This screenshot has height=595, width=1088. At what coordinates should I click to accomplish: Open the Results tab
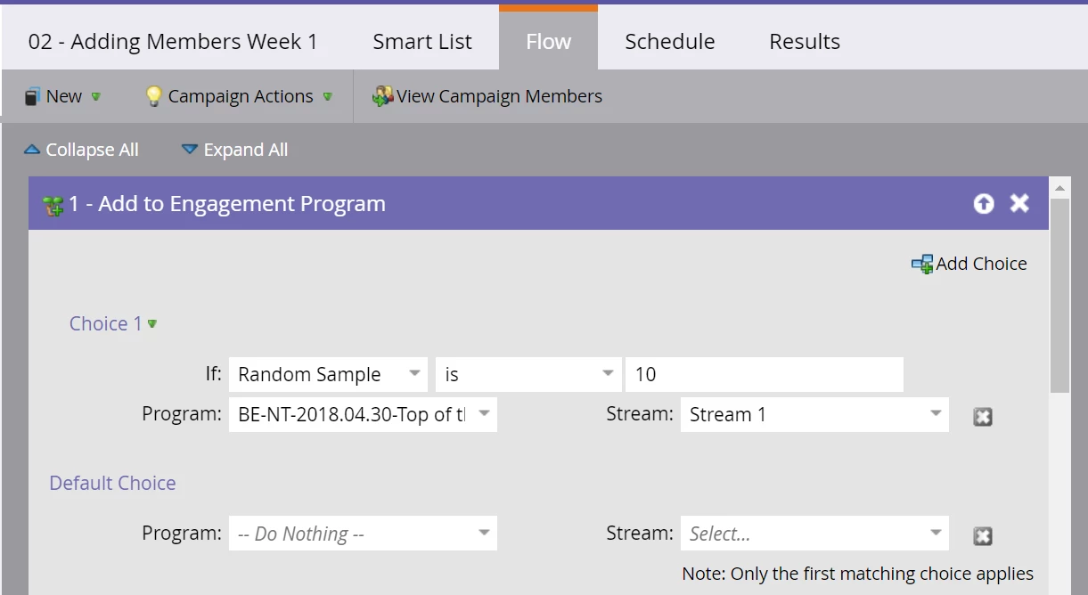(x=804, y=42)
